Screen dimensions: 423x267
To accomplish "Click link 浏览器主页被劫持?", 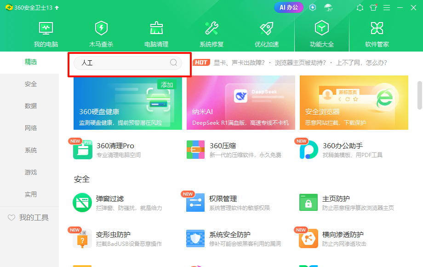I will click(300, 63).
